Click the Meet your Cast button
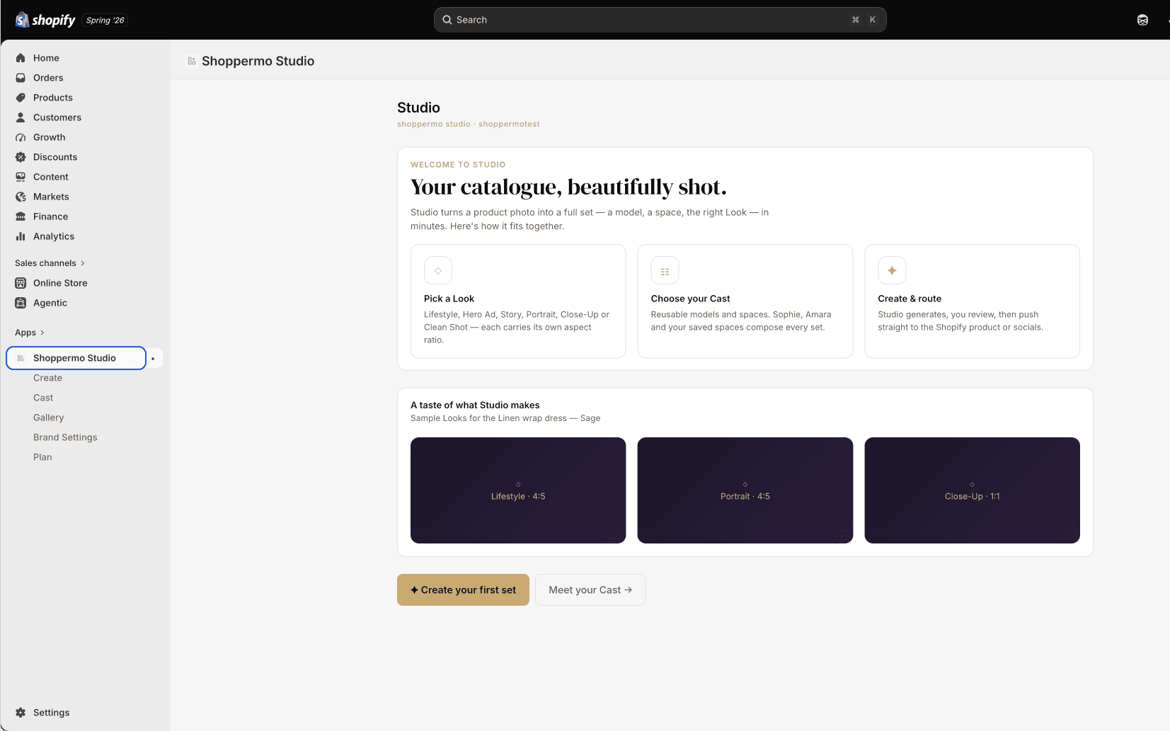1170x731 pixels. coord(590,589)
